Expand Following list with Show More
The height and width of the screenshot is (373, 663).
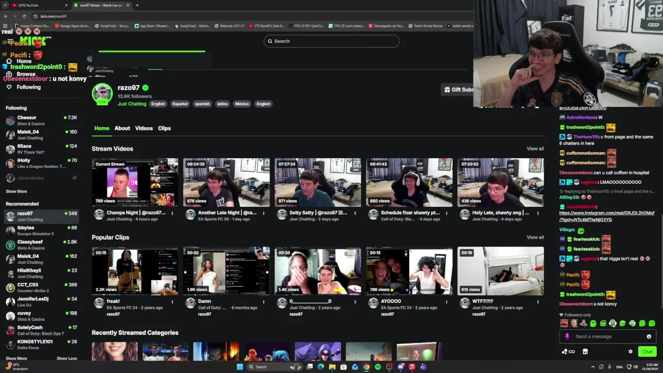coord(16,191)
